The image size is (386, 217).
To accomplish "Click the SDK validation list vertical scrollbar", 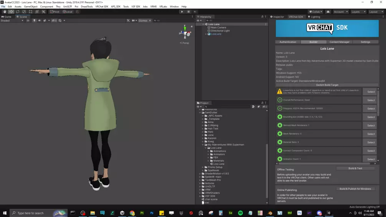I will tap(378, 125).
